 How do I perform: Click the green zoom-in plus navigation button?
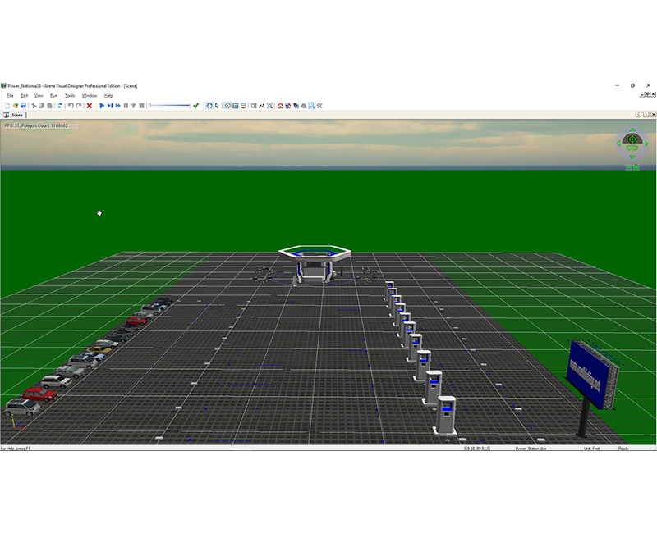(636, 167)
